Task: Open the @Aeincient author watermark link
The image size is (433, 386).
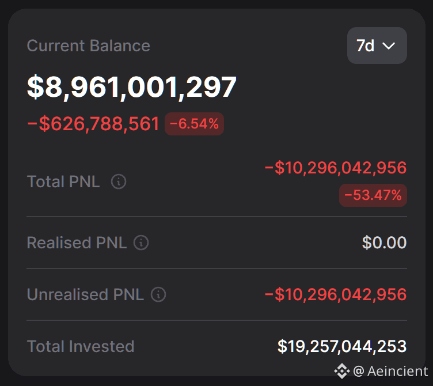Action: (x=390, y=371)
